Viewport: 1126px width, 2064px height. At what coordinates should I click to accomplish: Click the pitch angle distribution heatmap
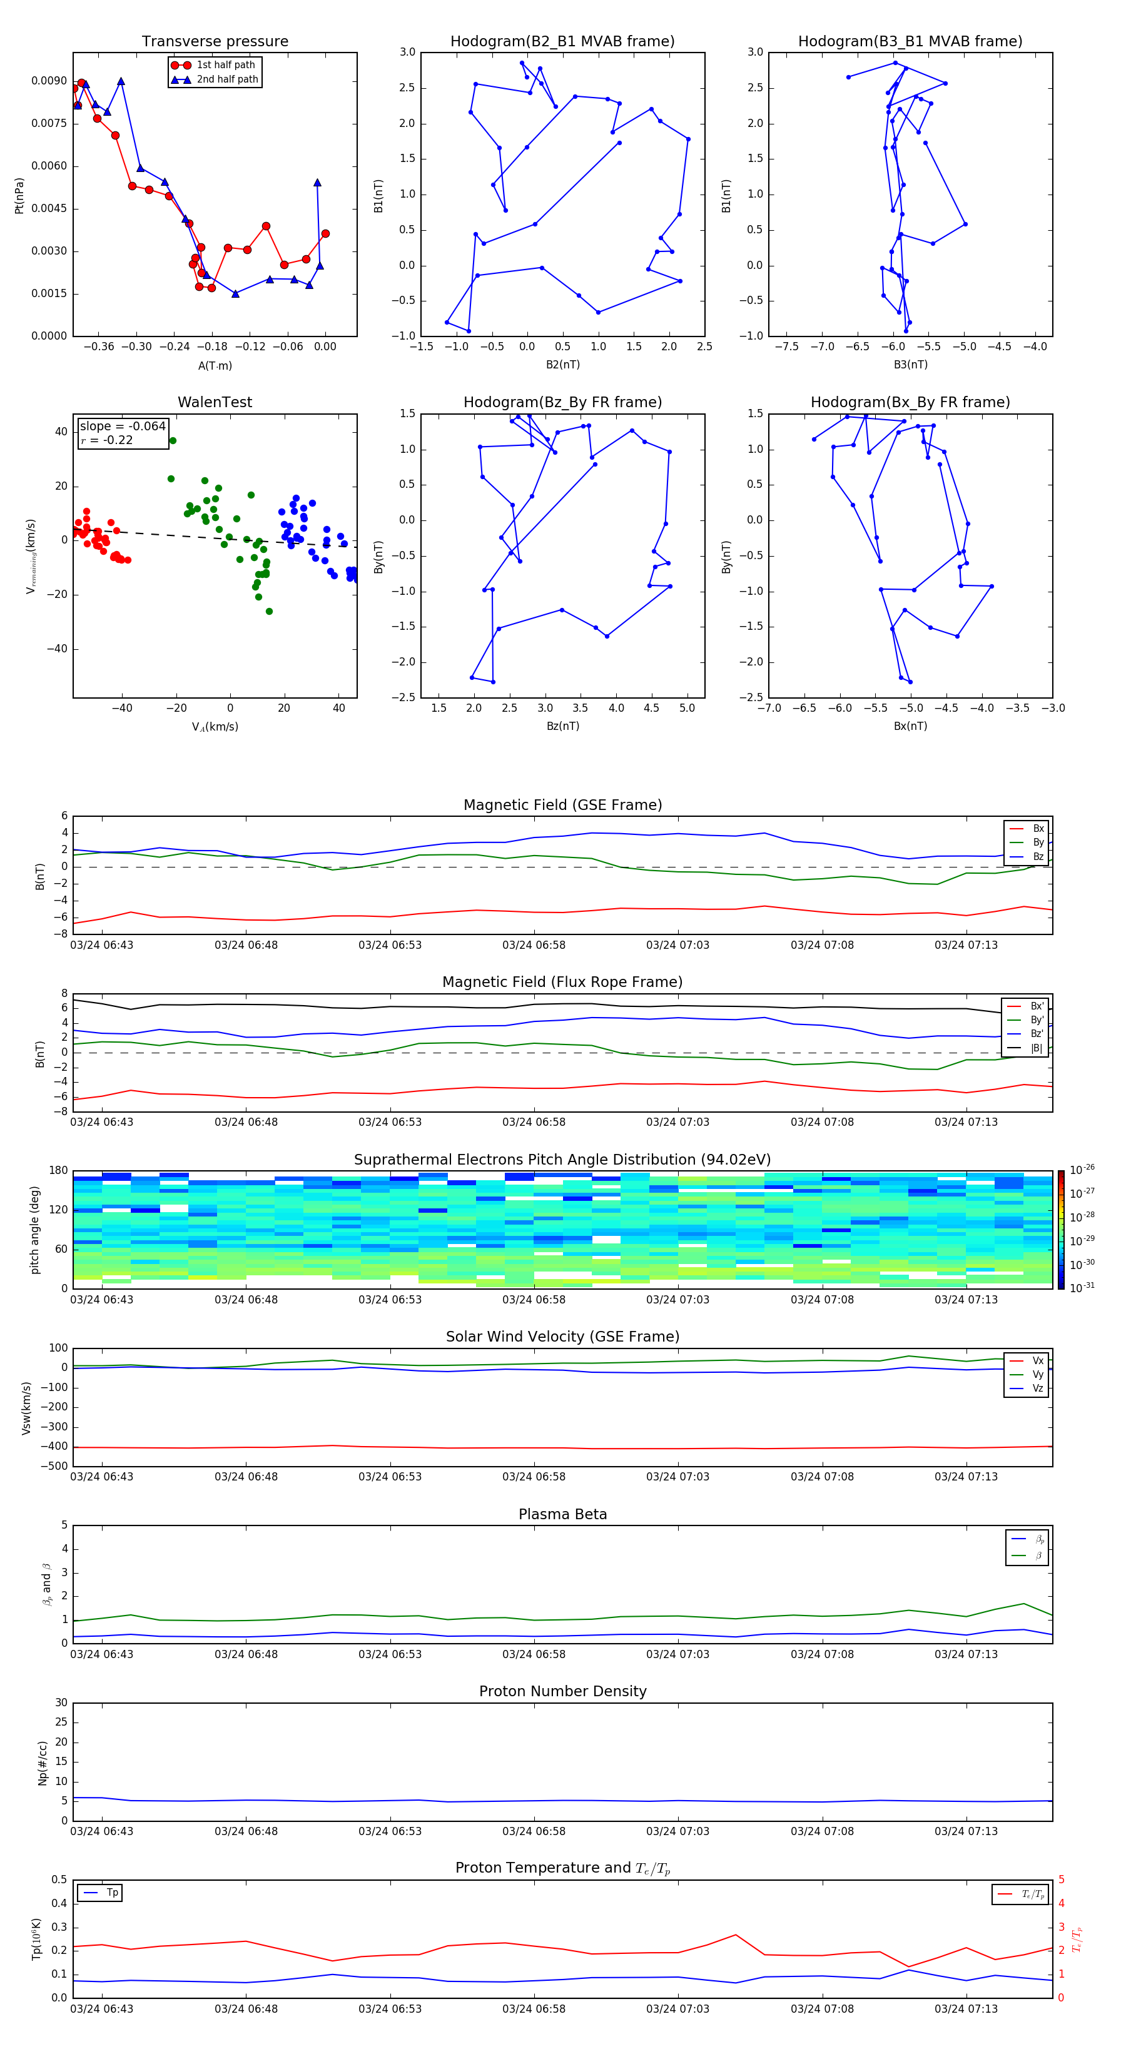[x=562, y=1230]
